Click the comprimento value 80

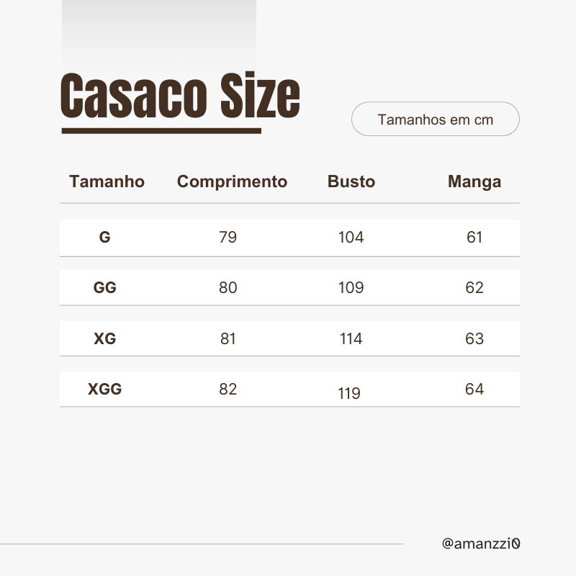click(228, 288)
